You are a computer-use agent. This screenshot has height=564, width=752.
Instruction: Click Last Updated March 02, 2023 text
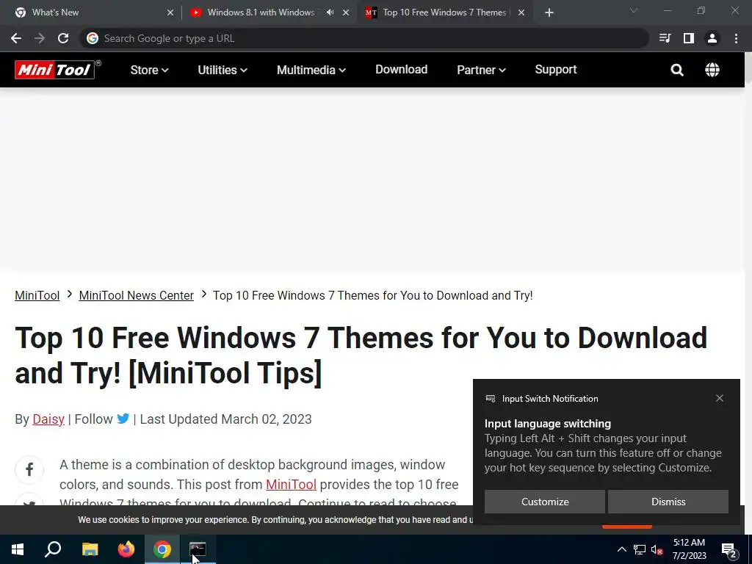[x=226, y=419]
